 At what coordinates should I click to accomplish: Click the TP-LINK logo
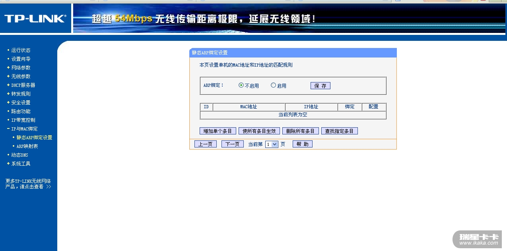[35, 18]
